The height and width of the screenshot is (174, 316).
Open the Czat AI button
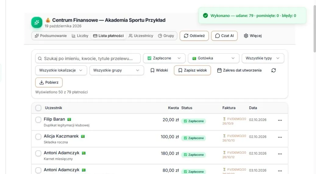tap(224, 36)
